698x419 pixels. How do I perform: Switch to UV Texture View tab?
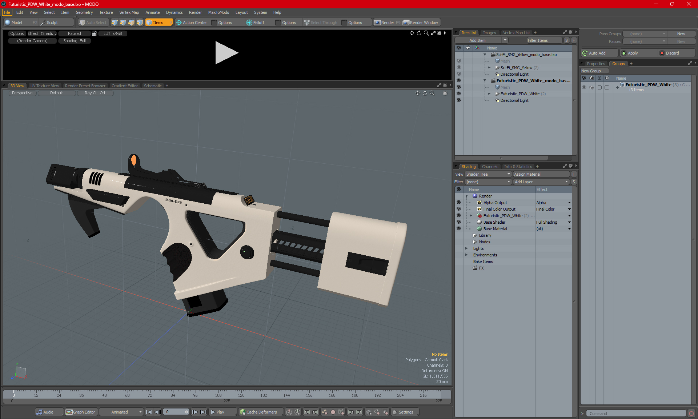[45, 86]
